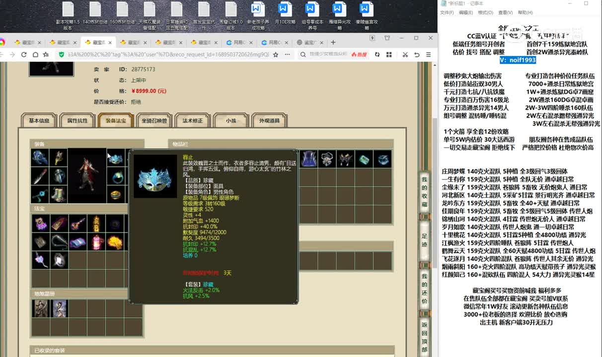Select desktop document 秦陵幽宫攻略

coord(366,16)
